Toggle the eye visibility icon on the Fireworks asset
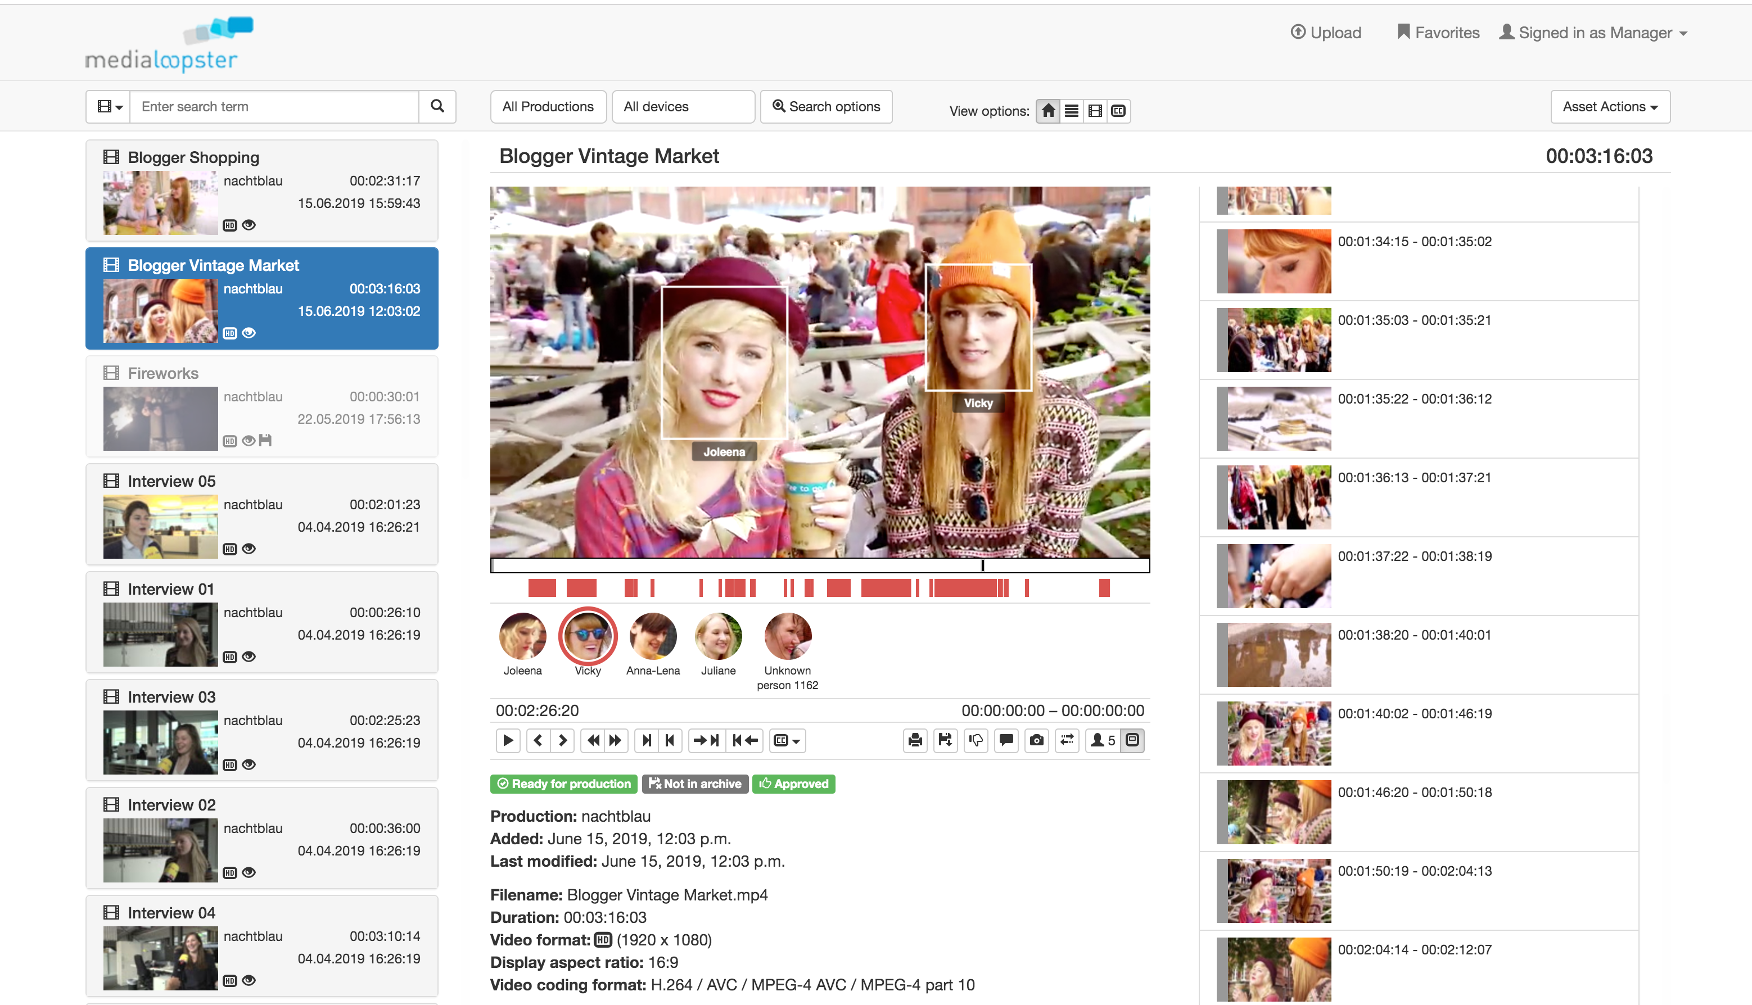Screen dimensions: 1752x1005 (248, 440)
